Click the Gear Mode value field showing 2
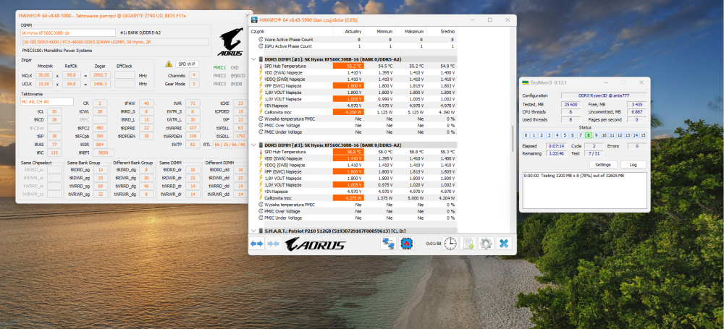The image size is (724, 329). 194,84
